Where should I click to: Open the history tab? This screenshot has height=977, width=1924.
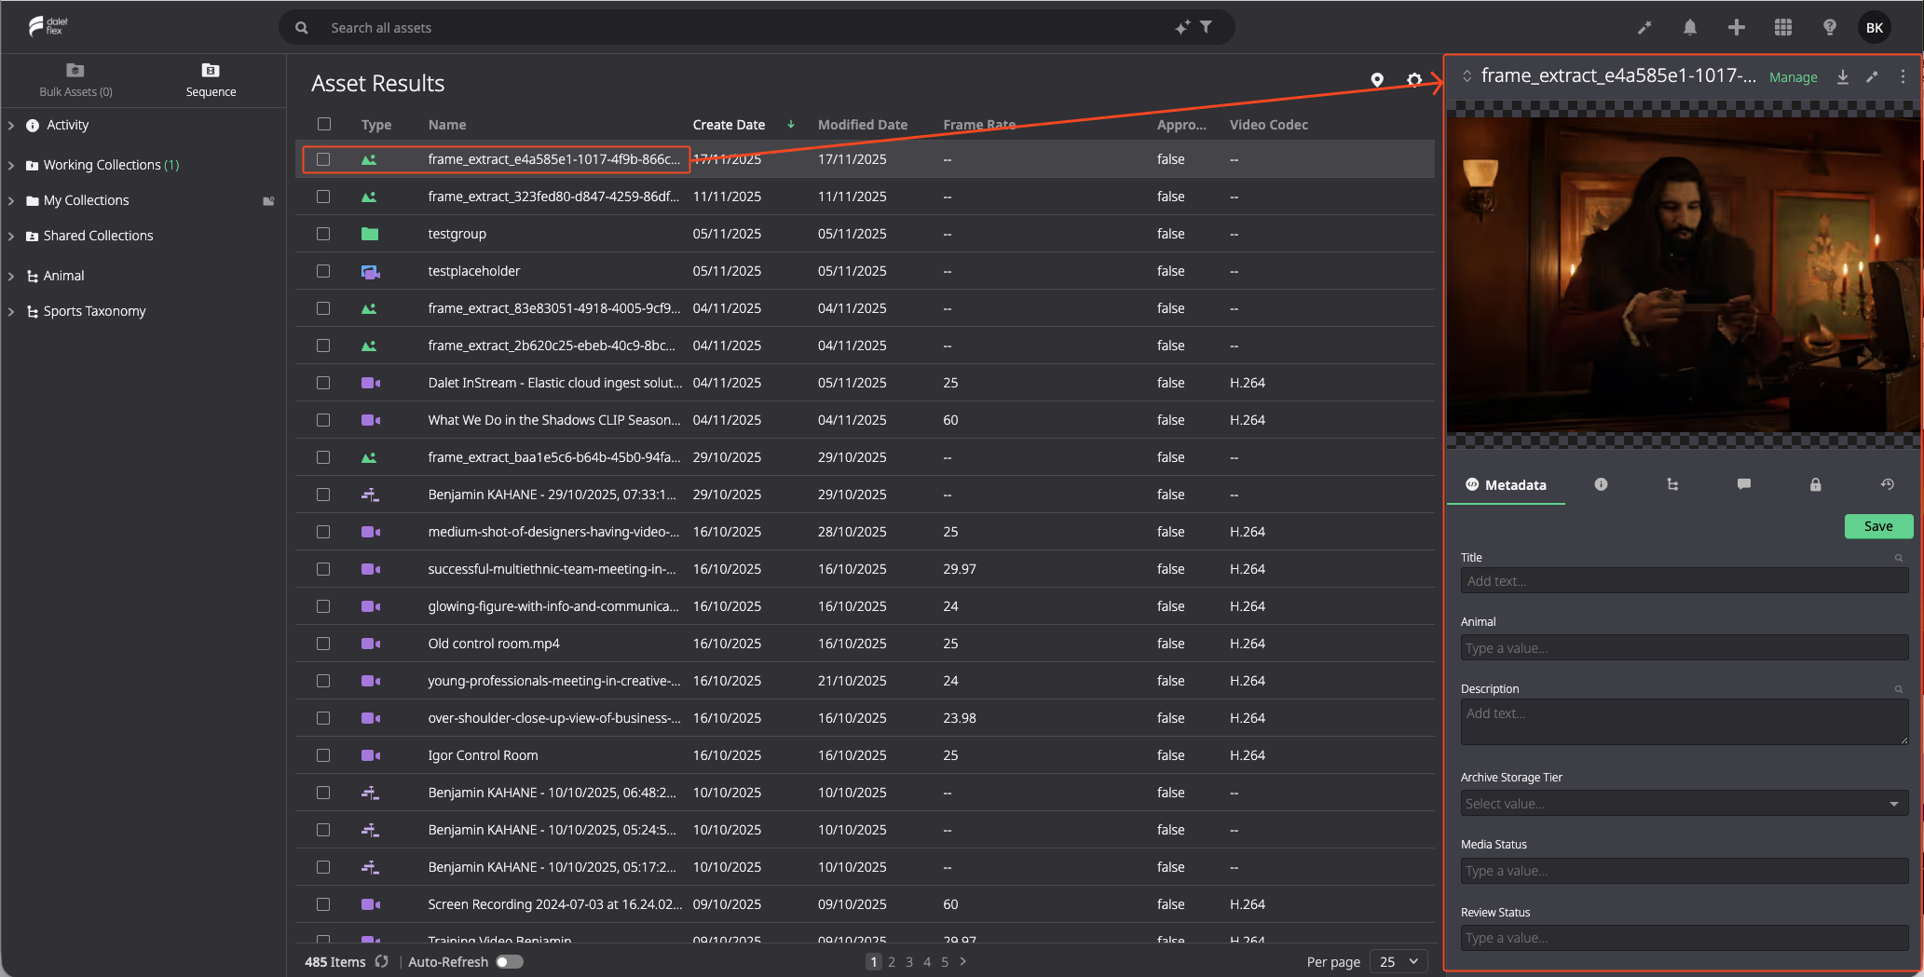pos(1887,484)
